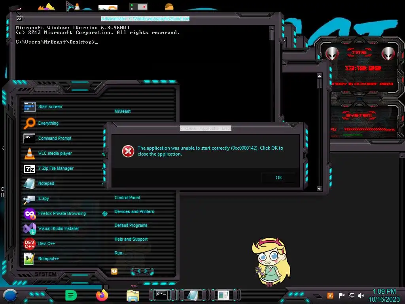Click the Administrator cmd.exe window title bar
This screenshot has width=405, height=304.
(145, 19)
